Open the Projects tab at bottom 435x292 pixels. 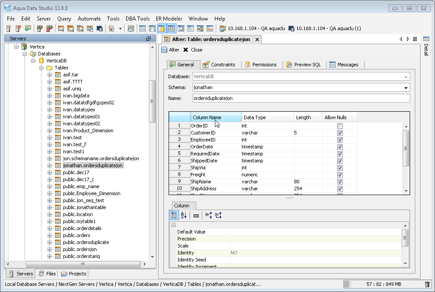tap(74, 274)
